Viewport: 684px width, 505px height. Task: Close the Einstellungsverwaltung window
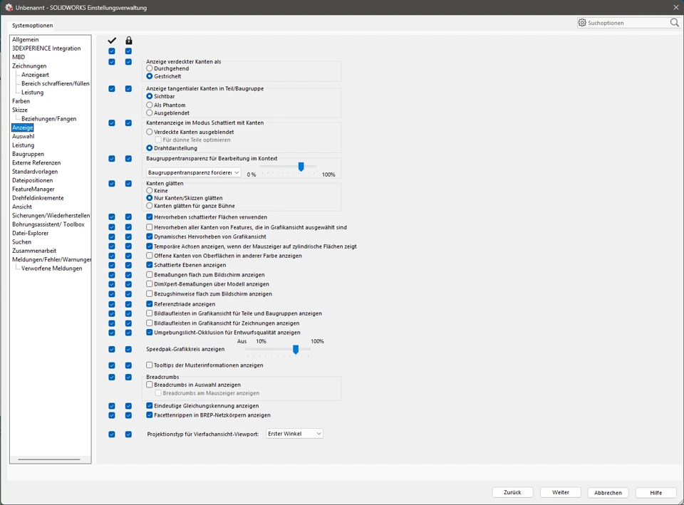(x=675, y=7)
